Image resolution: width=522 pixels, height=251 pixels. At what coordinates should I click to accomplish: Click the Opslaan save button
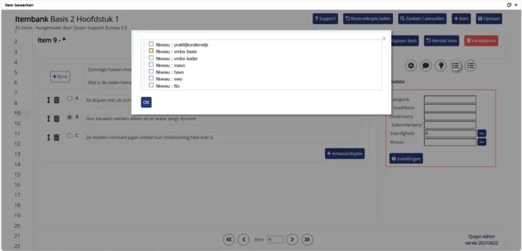point(489,19)
